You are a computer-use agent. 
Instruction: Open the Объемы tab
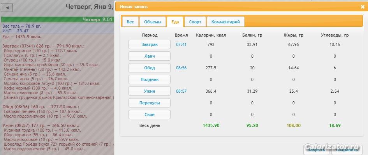pos(153,22)
